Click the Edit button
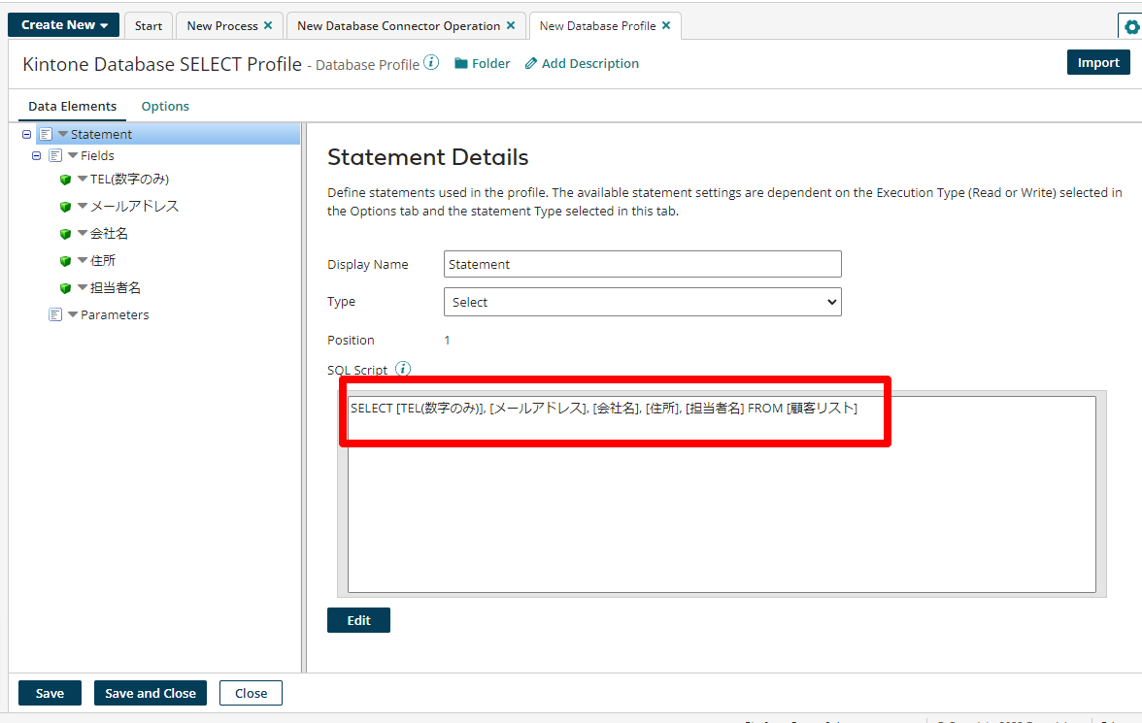 [358, 620]
